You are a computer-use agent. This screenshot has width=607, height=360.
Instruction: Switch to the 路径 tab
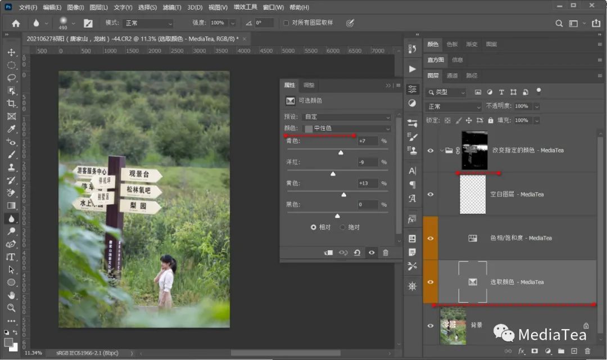(472, 75)
